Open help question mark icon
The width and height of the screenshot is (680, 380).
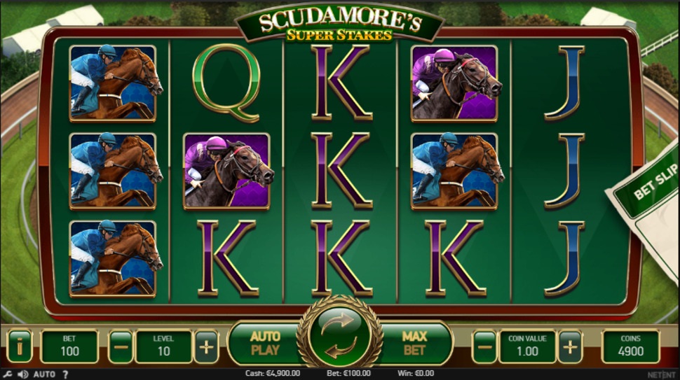point(65,374)
